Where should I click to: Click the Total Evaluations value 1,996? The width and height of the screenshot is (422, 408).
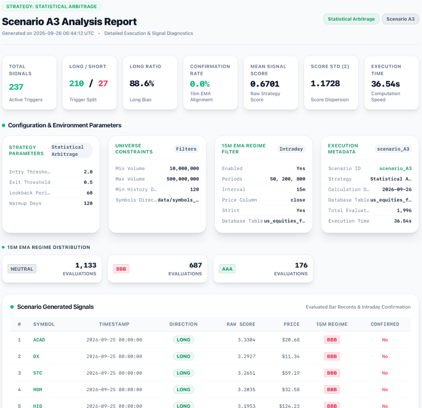[x=404, y=211]
